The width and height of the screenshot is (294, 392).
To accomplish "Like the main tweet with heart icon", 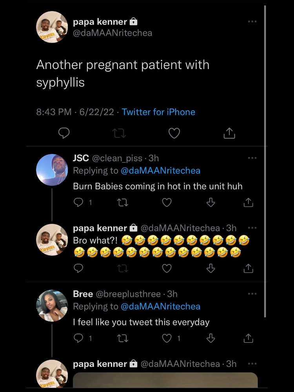I will pos(174,134).
